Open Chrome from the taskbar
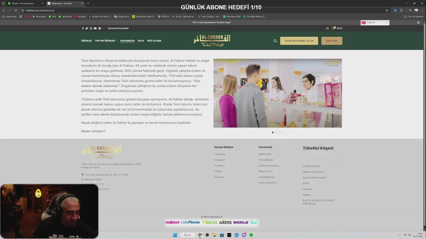 (200, 235)
